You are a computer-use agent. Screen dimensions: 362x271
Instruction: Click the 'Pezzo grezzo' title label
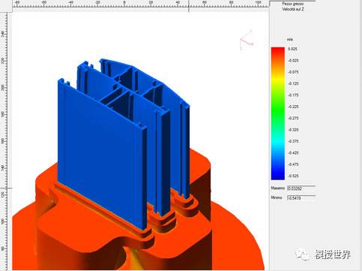coord(293,4)
